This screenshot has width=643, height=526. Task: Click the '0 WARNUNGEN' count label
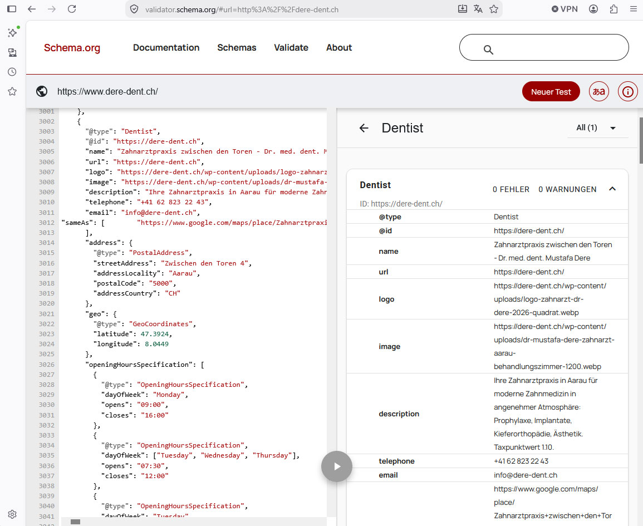tap(567, 189)
